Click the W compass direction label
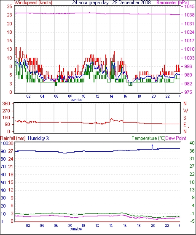This screenshot has width=196, height=235. click(185, 111)
